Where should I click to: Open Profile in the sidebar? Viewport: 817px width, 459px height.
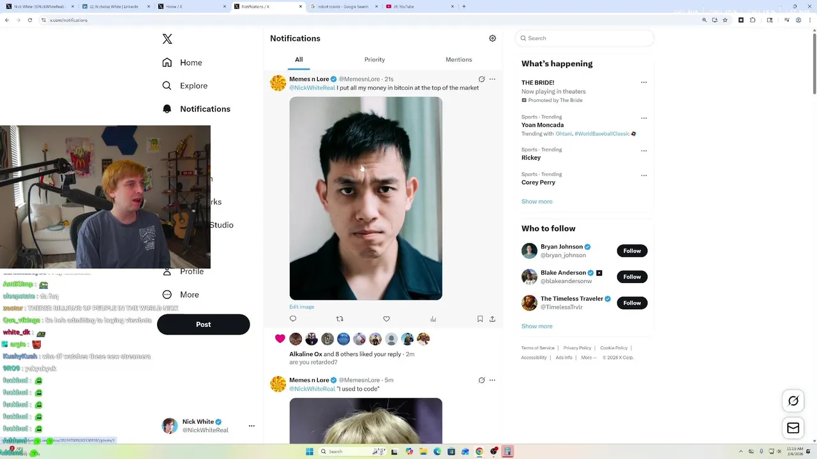pyautogui.click(x=183, y=272)
